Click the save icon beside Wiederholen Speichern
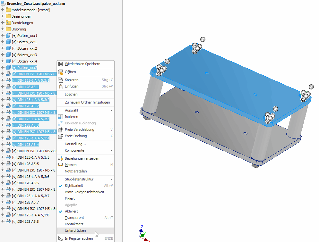 [60, 64]
